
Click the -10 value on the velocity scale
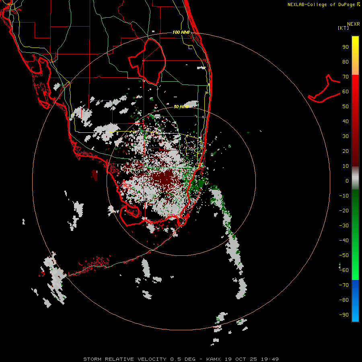tap(344, 196)
